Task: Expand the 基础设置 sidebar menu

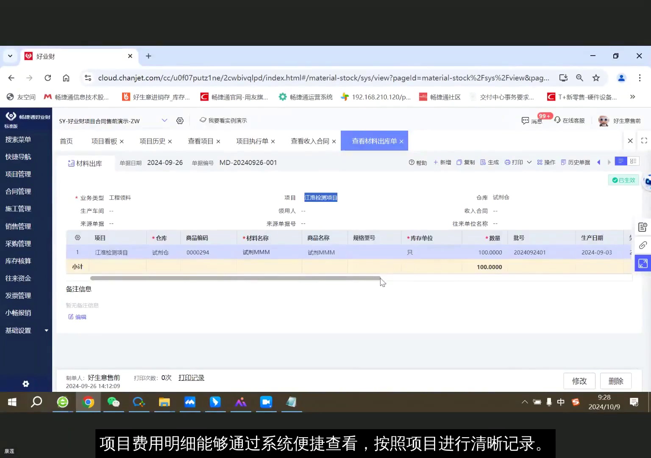Action: click(18, 330)
